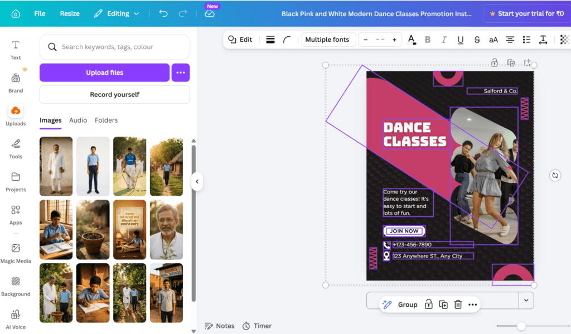Image resolution: width=571 pixels, height=334 pixels.
Task: Open the Editing mode dropdown
Action: [x=117, y=13]
